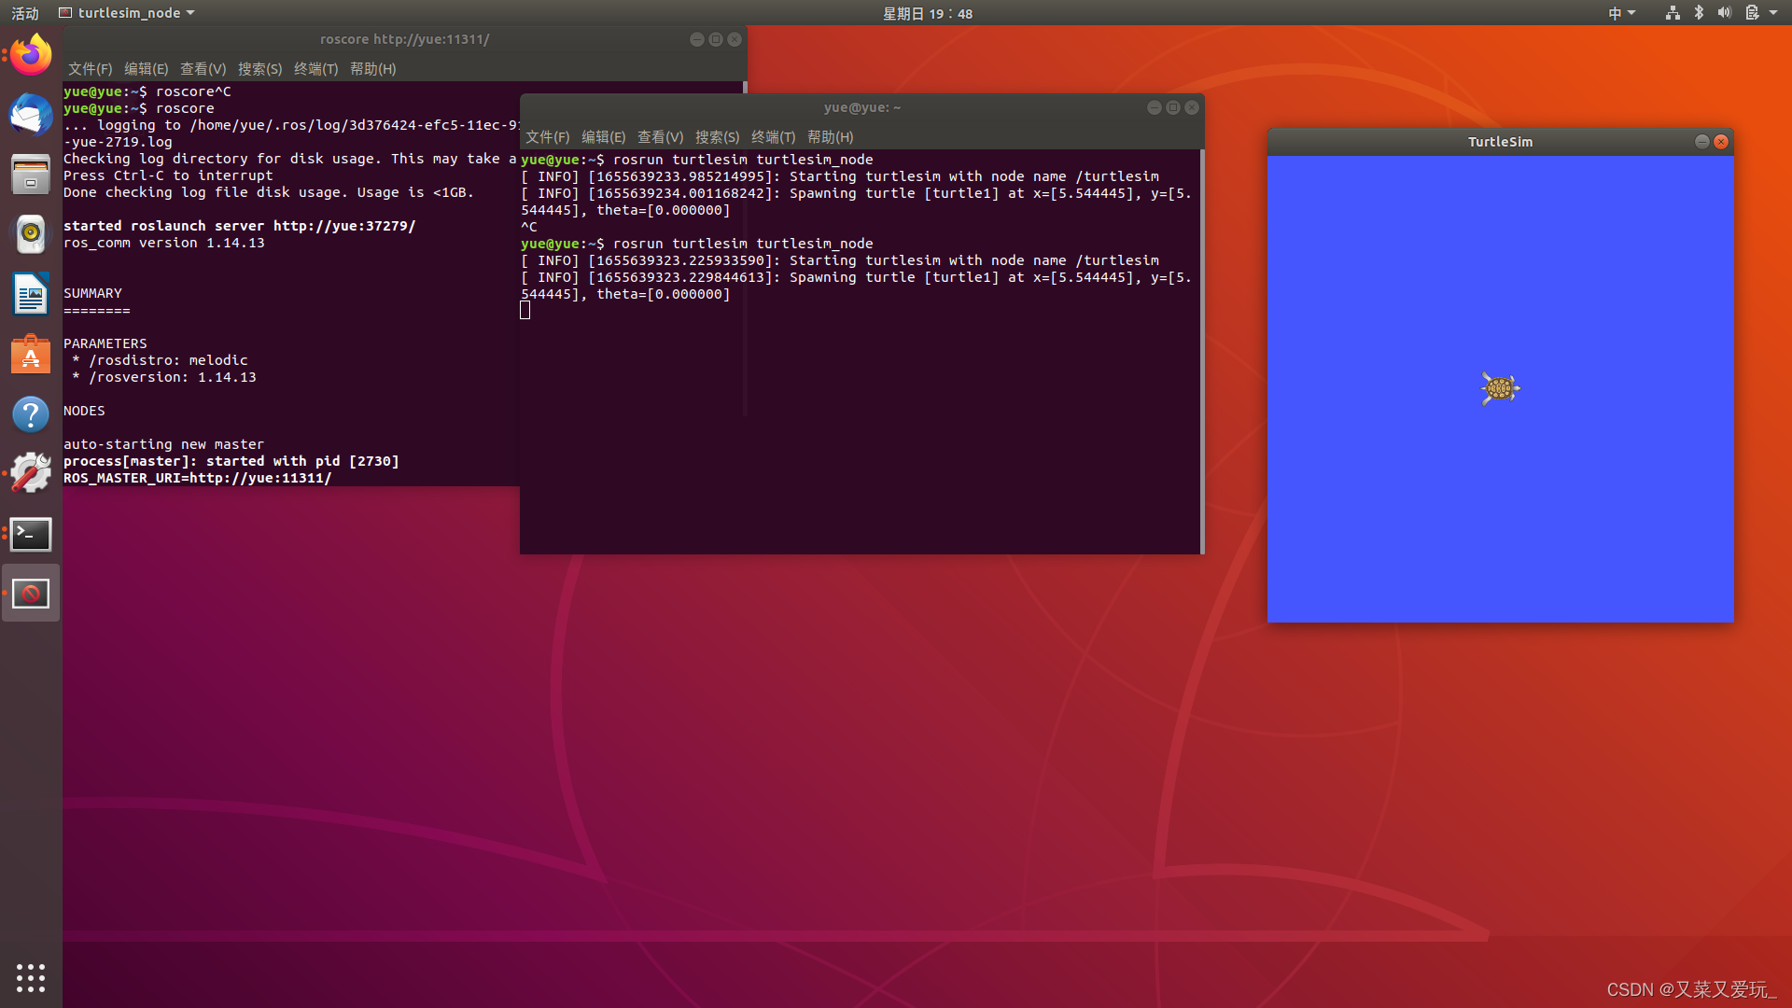Click the '/rosdistro: melodic' parameter line
The height and width of the screenshot is (1008, 1792).
point(160,360)
